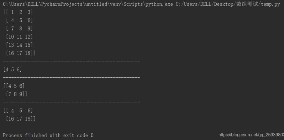Click the standalone [4 5 6] output line
The height and width of the screenshot is (140, 284).
click(12, 70)
